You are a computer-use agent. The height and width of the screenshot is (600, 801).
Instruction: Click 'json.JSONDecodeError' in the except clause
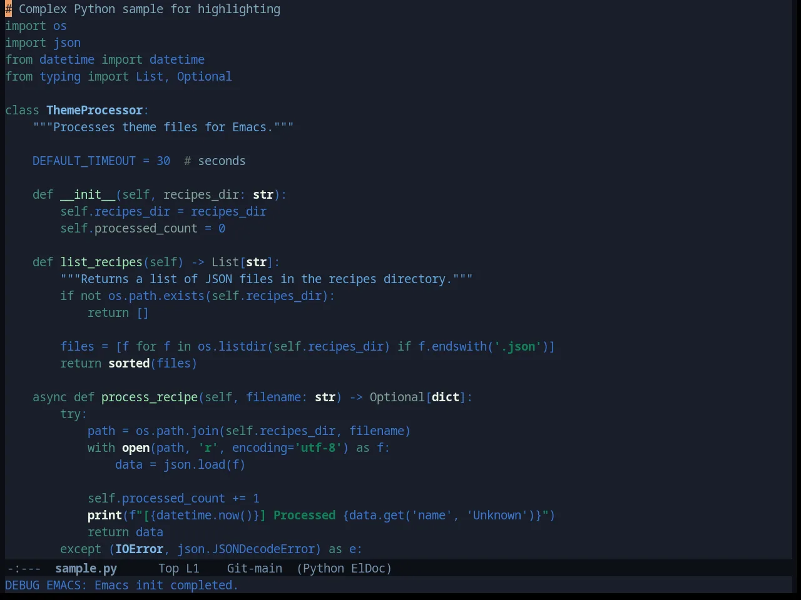[x=246, y=549]
